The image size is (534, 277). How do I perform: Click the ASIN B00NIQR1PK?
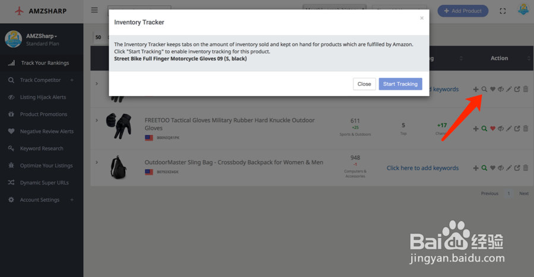[x=168, y=138]
